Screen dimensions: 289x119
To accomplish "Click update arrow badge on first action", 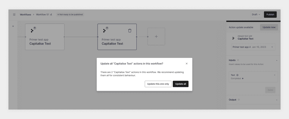I will [35, 28].
